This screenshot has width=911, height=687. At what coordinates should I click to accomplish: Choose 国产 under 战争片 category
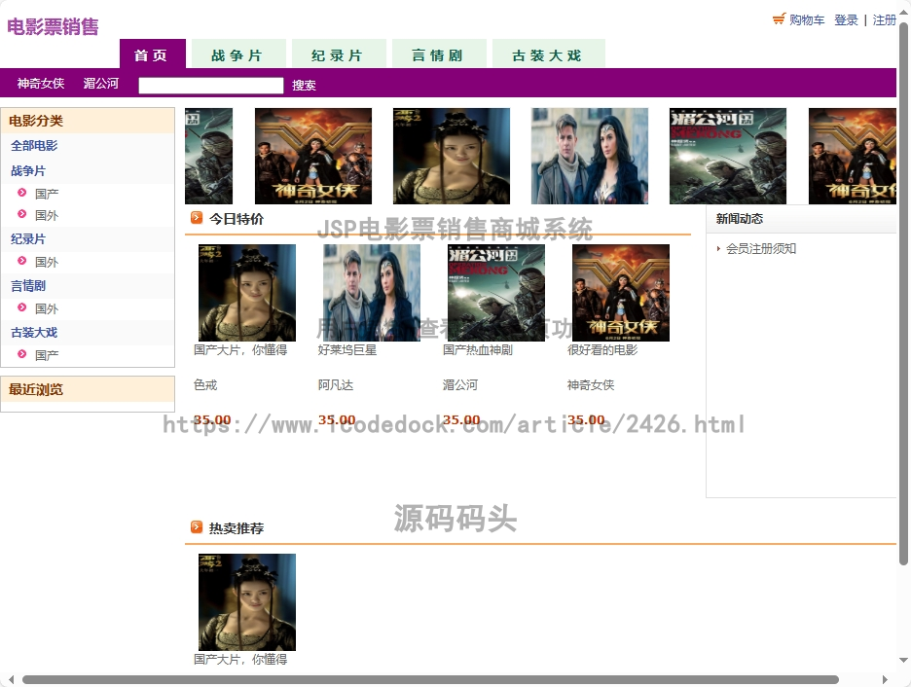point(47,194)
